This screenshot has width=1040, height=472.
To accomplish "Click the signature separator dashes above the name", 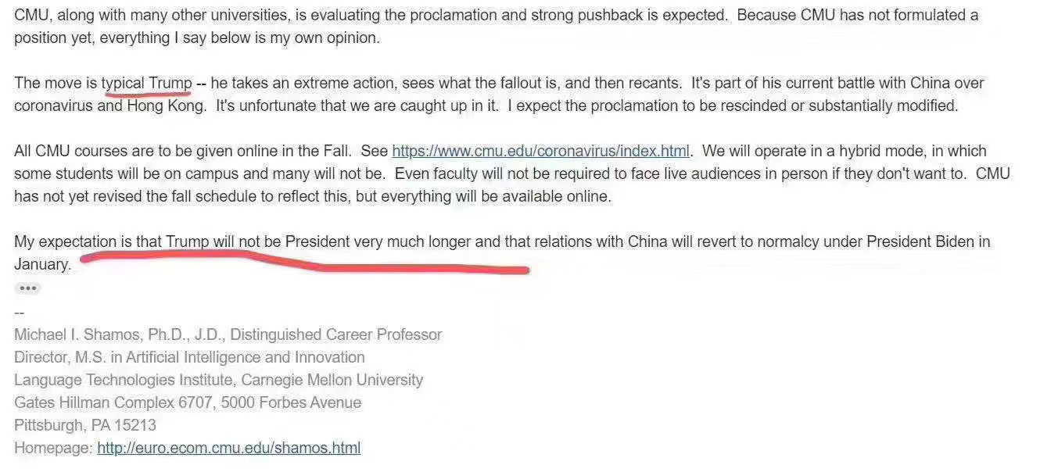I will 20,312.
